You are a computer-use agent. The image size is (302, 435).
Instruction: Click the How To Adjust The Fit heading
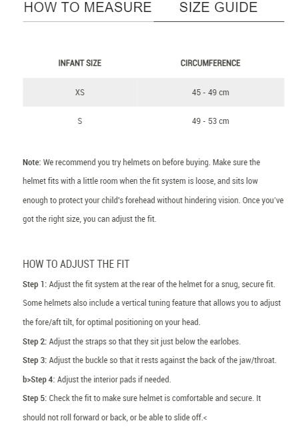point(76,264)
